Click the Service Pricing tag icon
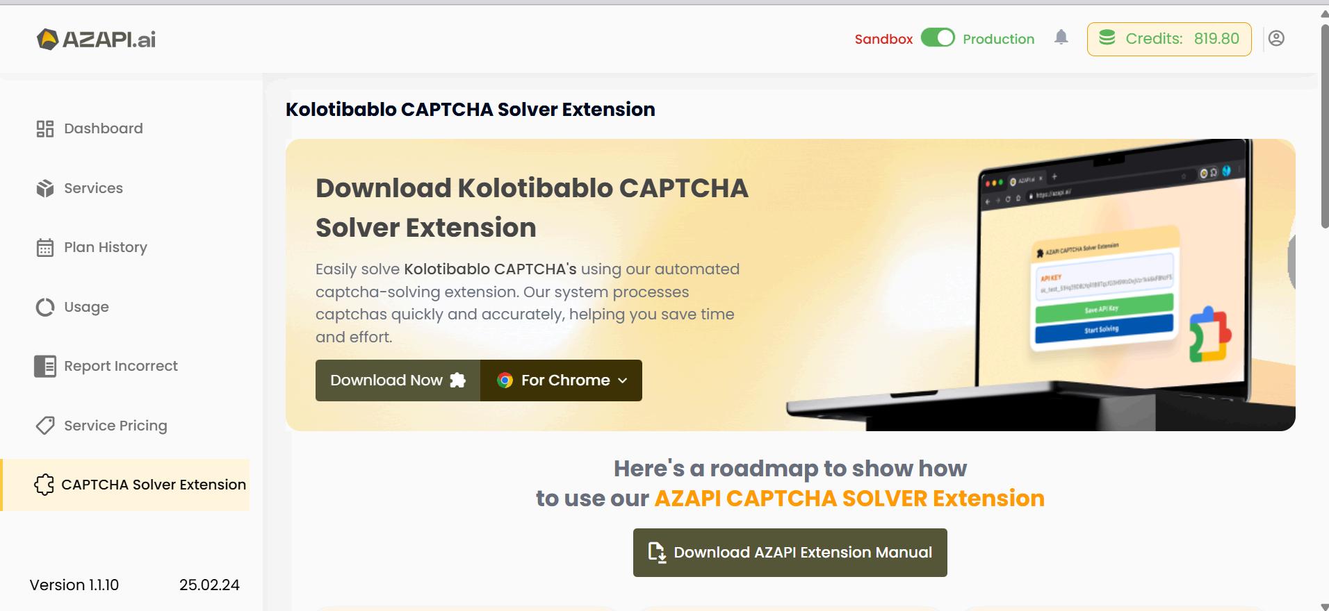The height and width of the screenshot is (611, 1329). coord(45,426)
